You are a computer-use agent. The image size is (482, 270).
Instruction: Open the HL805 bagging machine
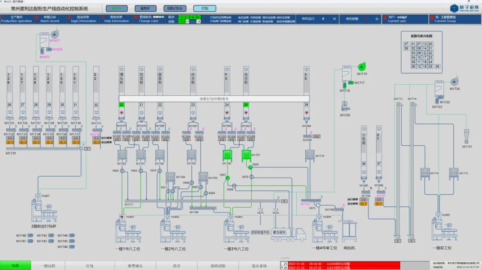tap(444, 227)
